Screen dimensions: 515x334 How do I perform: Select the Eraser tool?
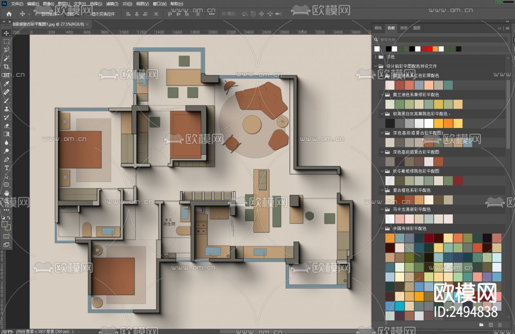coord(7,126)
